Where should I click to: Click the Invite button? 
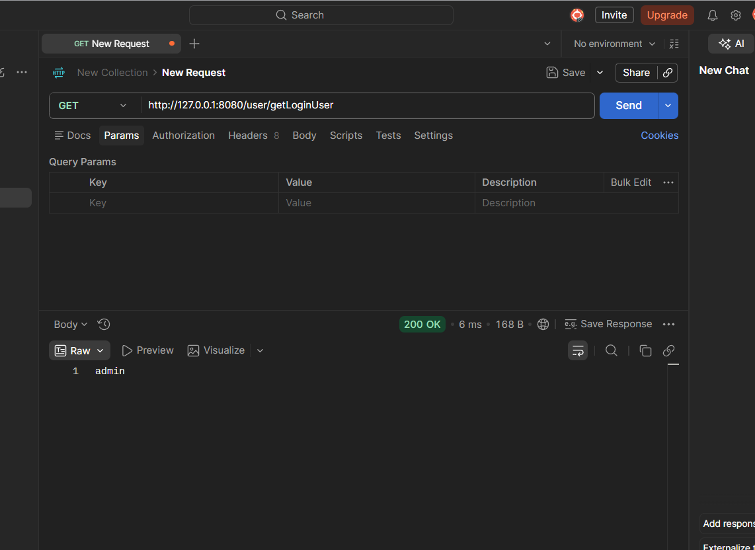pyautogui.click(x=614, y=15)
